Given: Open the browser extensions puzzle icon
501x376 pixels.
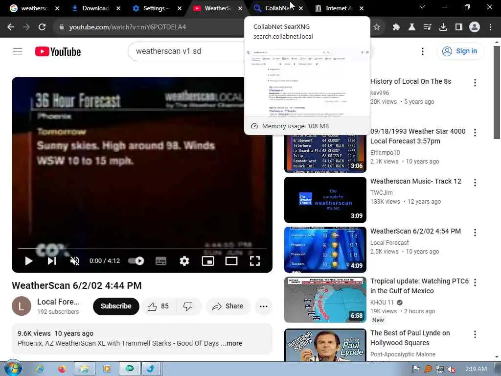Looking at the screenshot, I should click(396, 27).
